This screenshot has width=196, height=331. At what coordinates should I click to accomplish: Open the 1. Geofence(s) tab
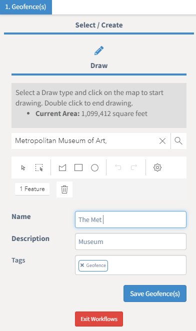26,7
